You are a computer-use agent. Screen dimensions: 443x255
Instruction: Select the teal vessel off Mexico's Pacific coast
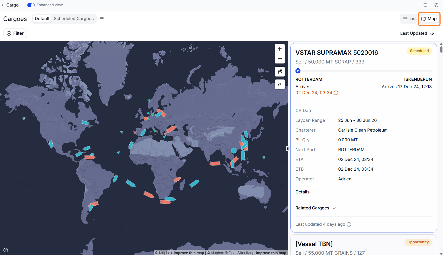click(x=51, y=144)
